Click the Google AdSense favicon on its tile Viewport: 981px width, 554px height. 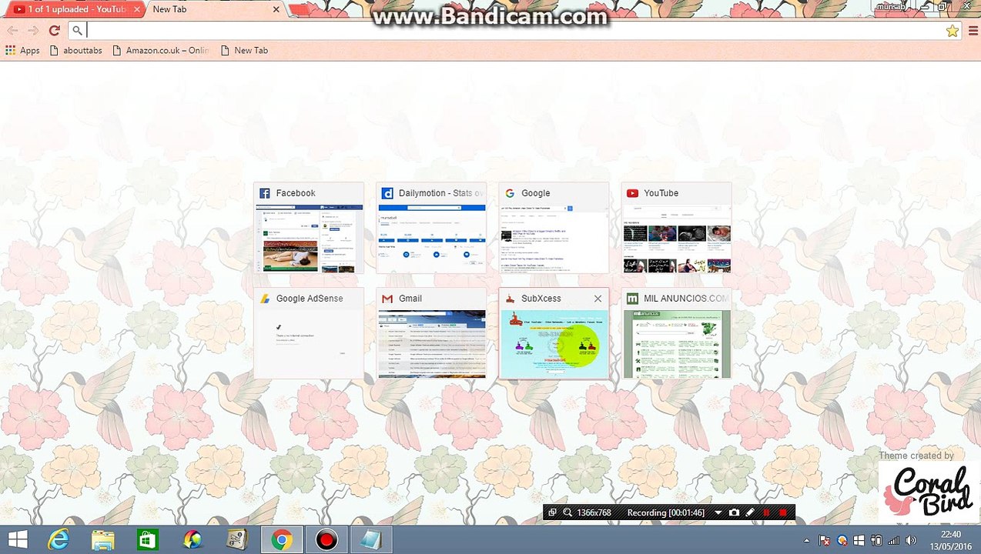point(265,299)
